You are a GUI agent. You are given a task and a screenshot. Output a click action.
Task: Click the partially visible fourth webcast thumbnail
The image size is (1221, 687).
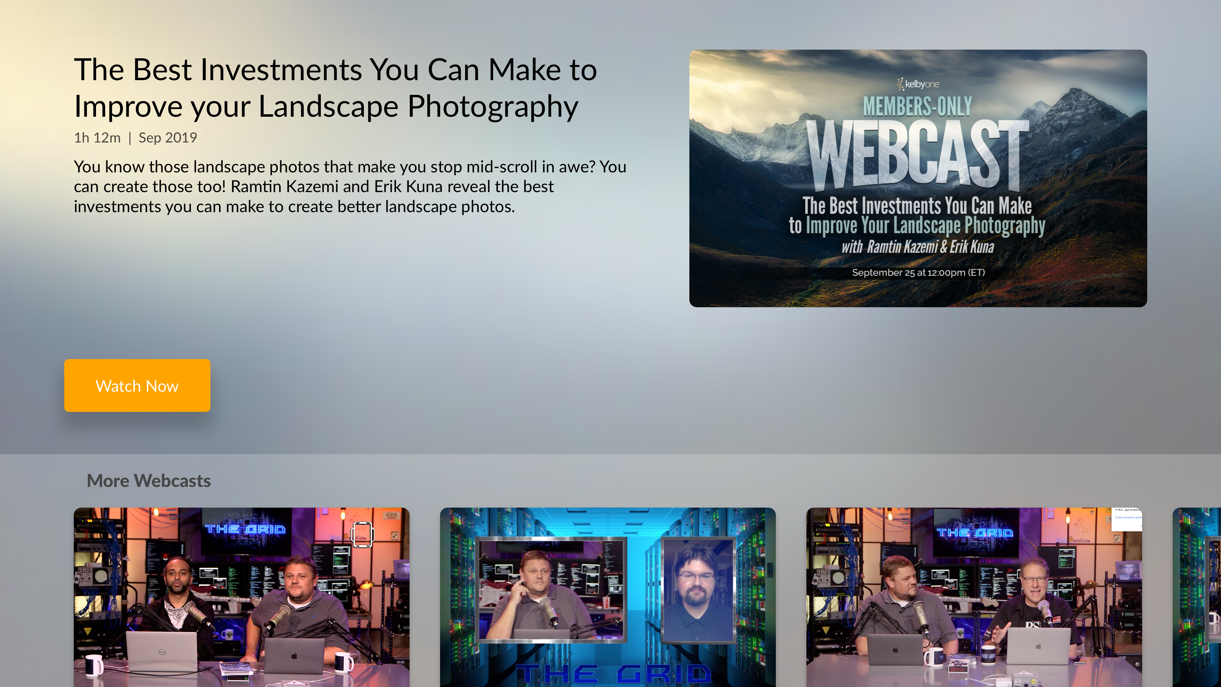pyautogui.click(x=1197, y=597)
